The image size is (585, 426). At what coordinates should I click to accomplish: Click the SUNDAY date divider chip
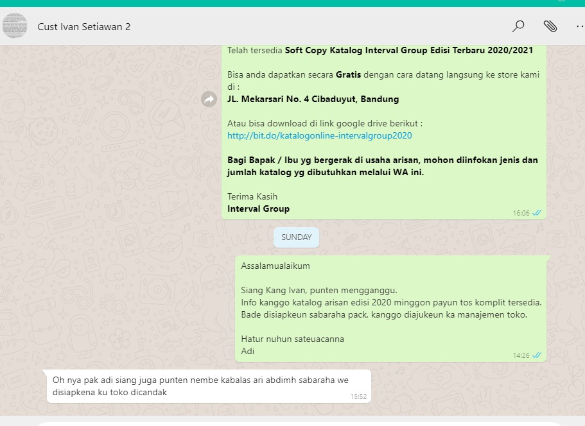point(296,237)
